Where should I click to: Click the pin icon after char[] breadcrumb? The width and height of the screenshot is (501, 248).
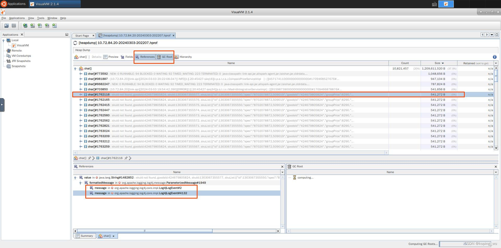(x=90, y=158)
